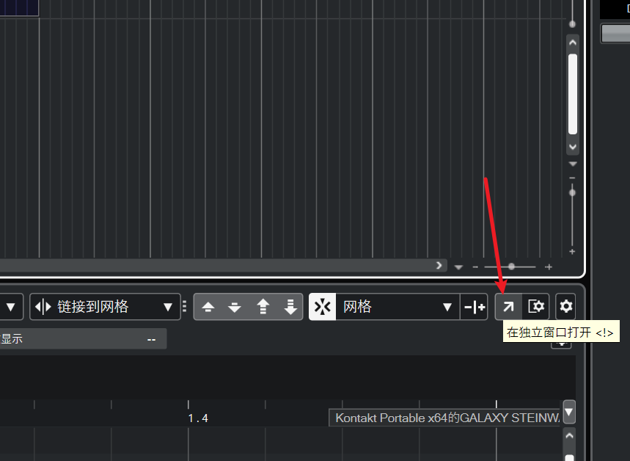The height and width of the screenshot is (461, 630).
Task: Click the nudge end trim down icon
Action: point(235,307)
